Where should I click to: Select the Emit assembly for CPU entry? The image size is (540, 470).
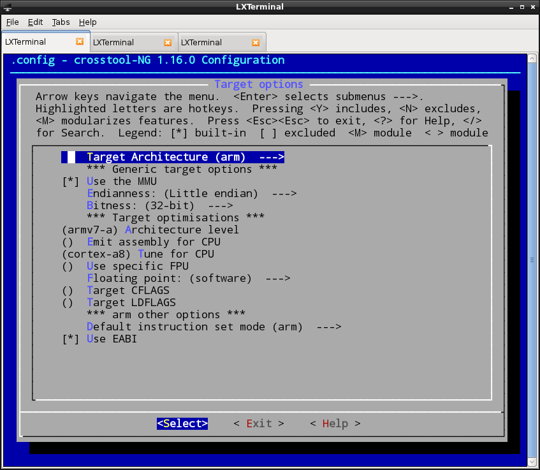[x=141, y=242]
